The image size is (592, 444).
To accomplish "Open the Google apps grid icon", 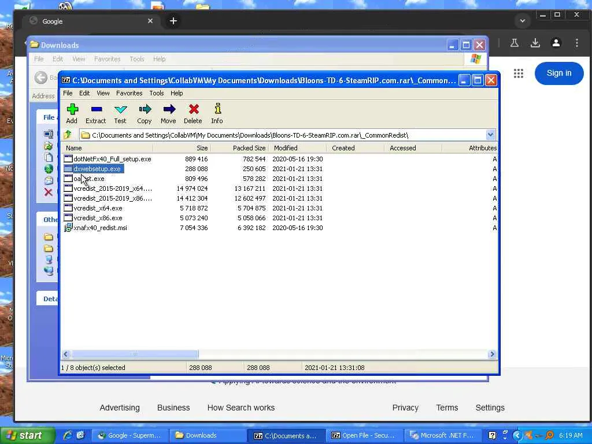I will pos(519,73).
